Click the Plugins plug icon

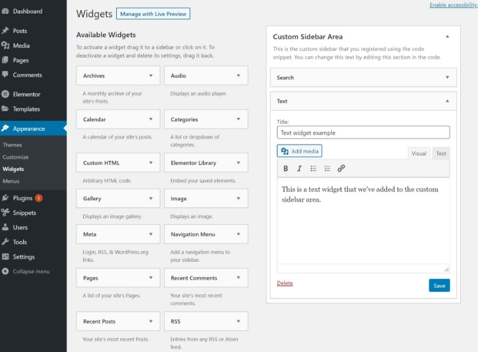pos(5,198)
